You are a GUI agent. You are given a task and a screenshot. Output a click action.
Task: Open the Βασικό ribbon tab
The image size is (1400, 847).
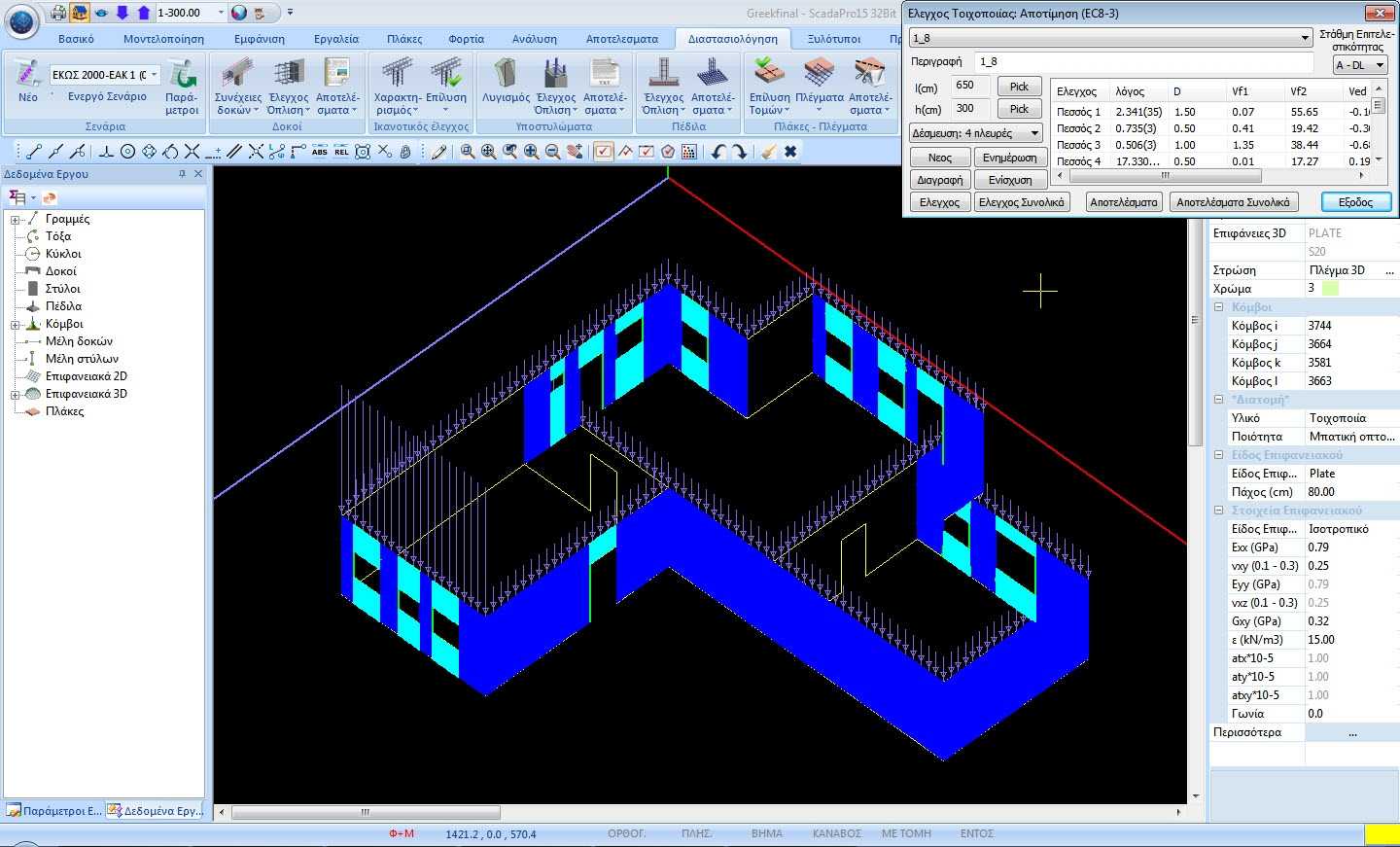point(76,39)
